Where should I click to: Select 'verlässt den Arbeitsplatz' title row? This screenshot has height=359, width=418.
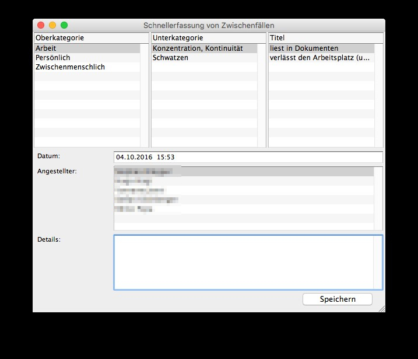(x=320, y=58)
